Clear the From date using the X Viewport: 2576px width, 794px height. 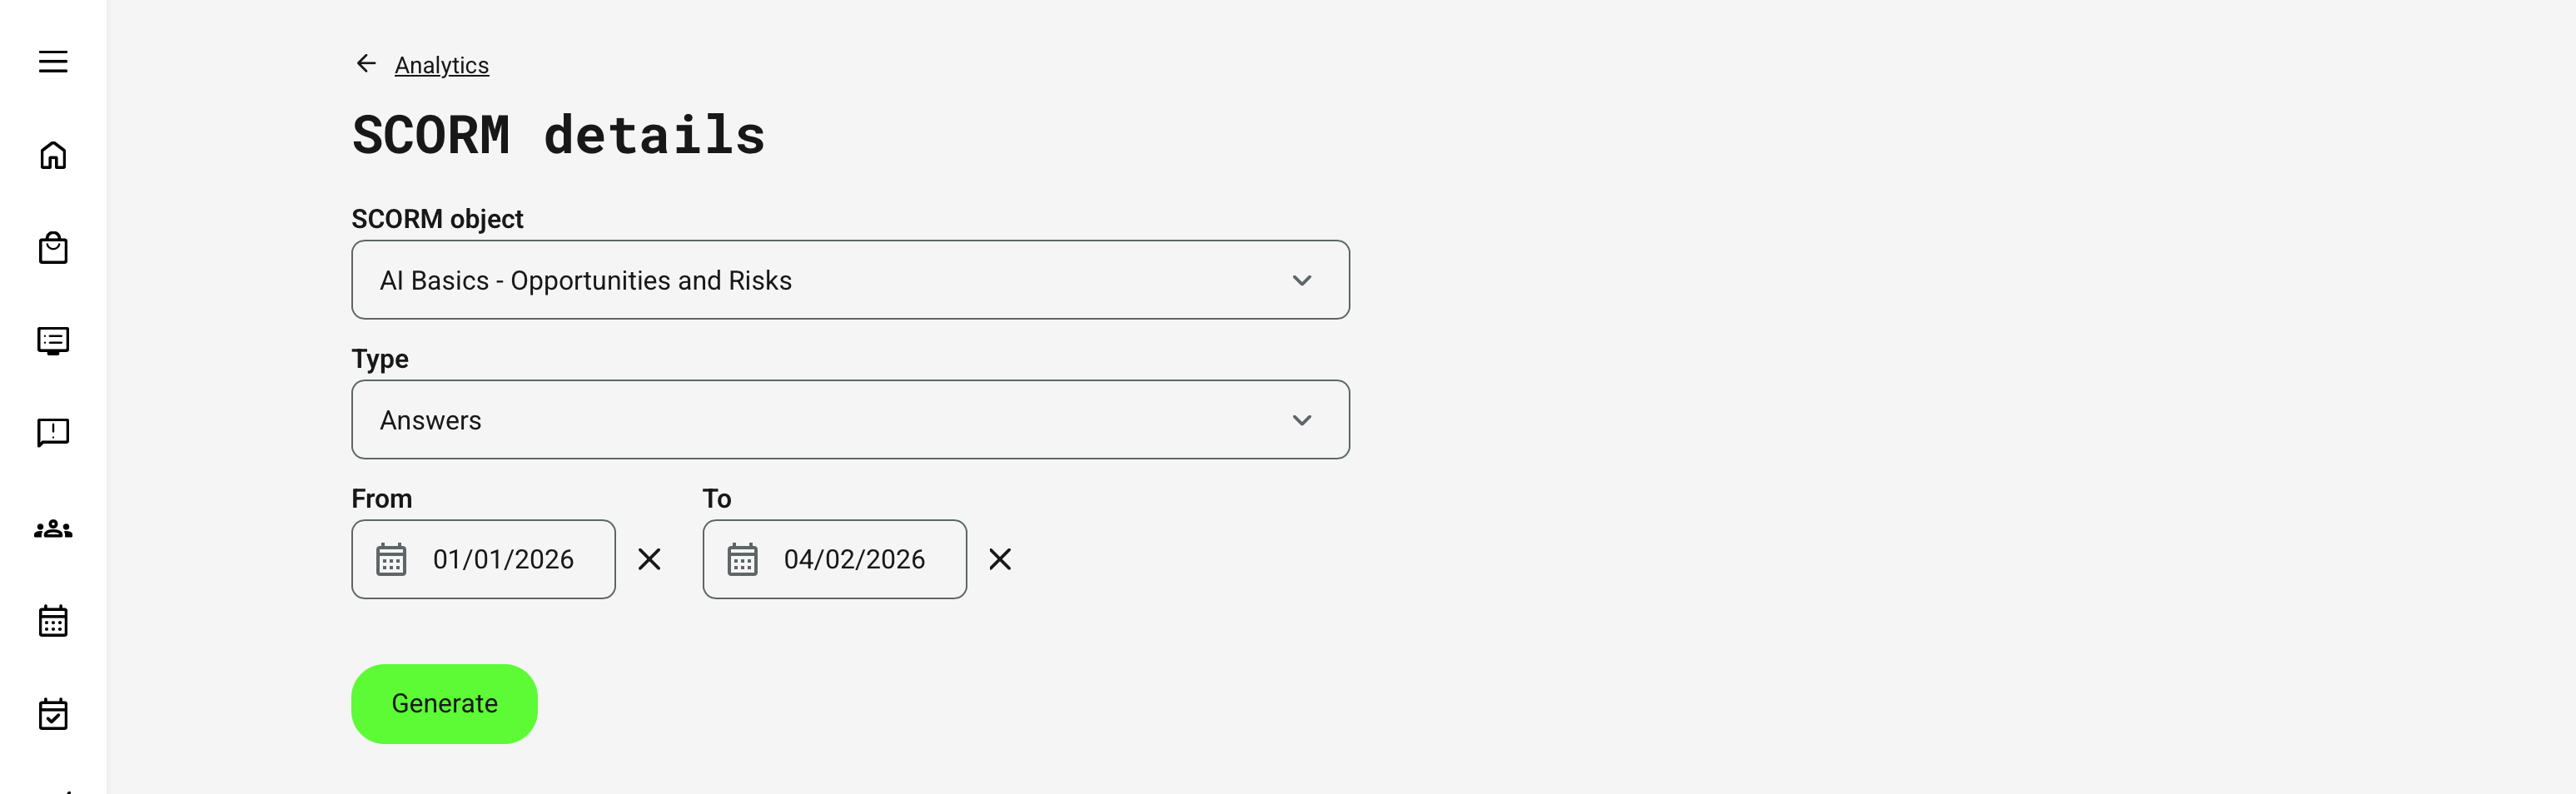point(650,559)
